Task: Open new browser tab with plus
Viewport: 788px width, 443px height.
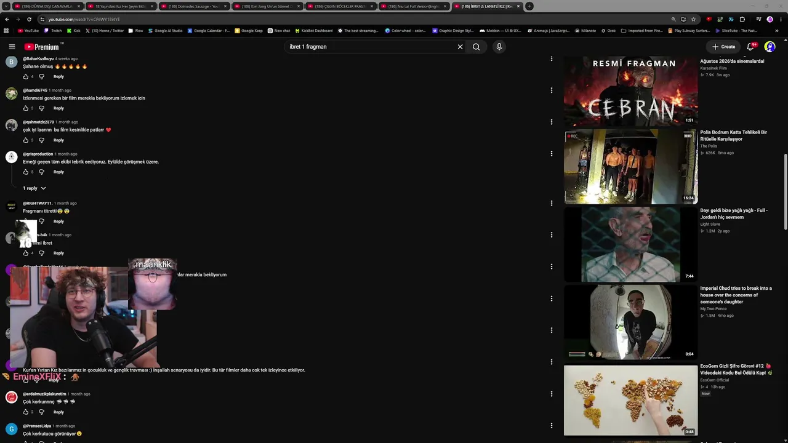Action: [x=529, y=6]
